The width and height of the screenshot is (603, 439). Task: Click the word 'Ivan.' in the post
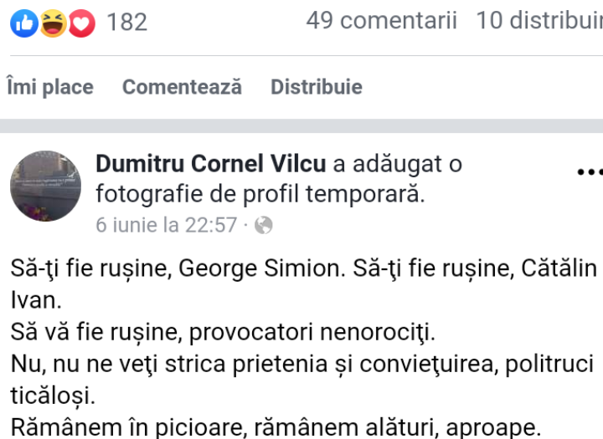coord(36,299)
